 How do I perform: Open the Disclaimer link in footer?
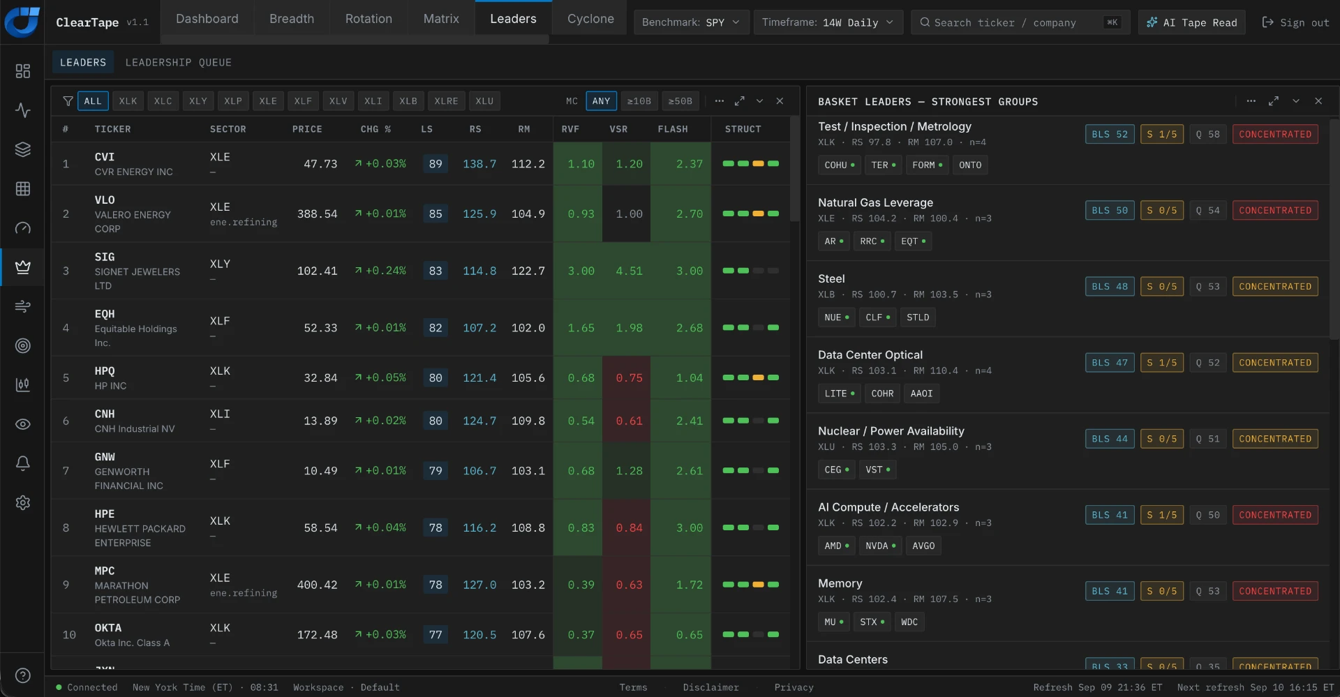[x=710, y=687]
